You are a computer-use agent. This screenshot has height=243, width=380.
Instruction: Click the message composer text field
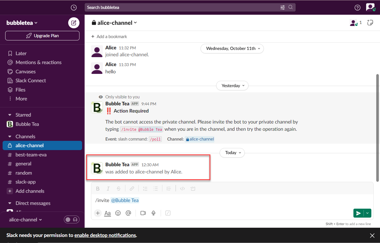coord(232,200)
